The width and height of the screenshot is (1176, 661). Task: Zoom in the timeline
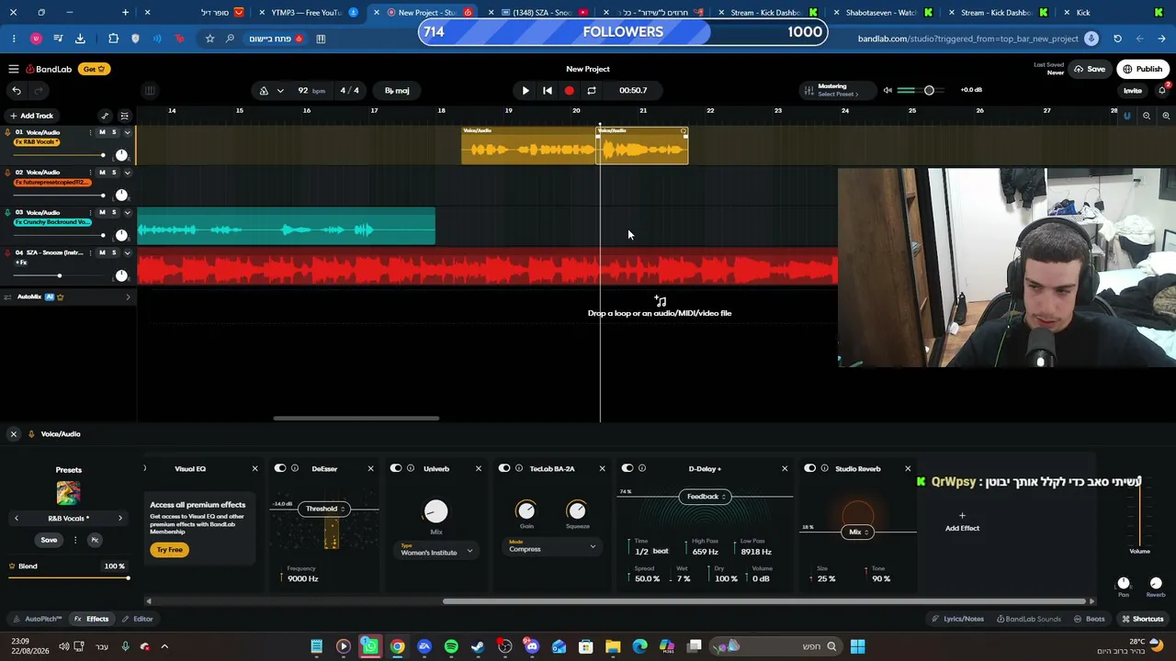pos(1166,116)
